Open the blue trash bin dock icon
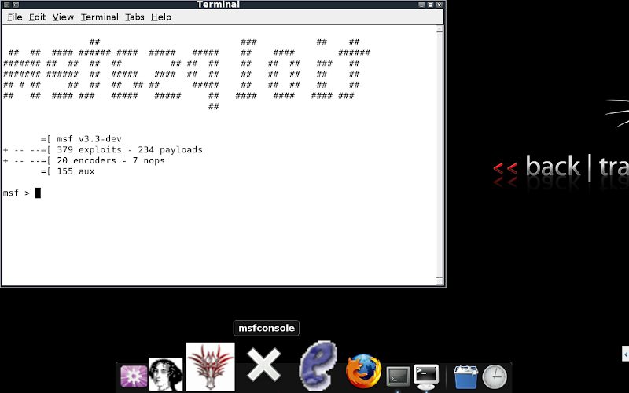 pos(465,376)
